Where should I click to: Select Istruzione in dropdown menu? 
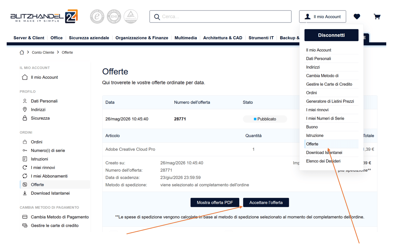pyautogui.click(x=331, y=136)
